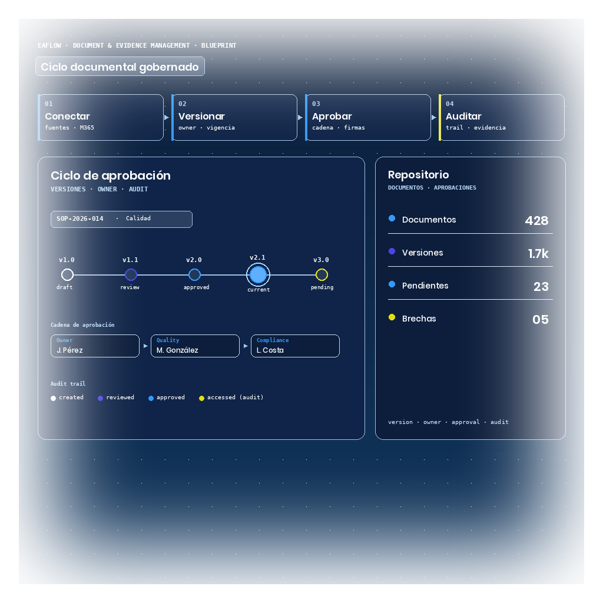Click the version · owner · approval · audit footer
This screenshot has width=603, height=603.
pyautogui.click(x=448, y=422)
